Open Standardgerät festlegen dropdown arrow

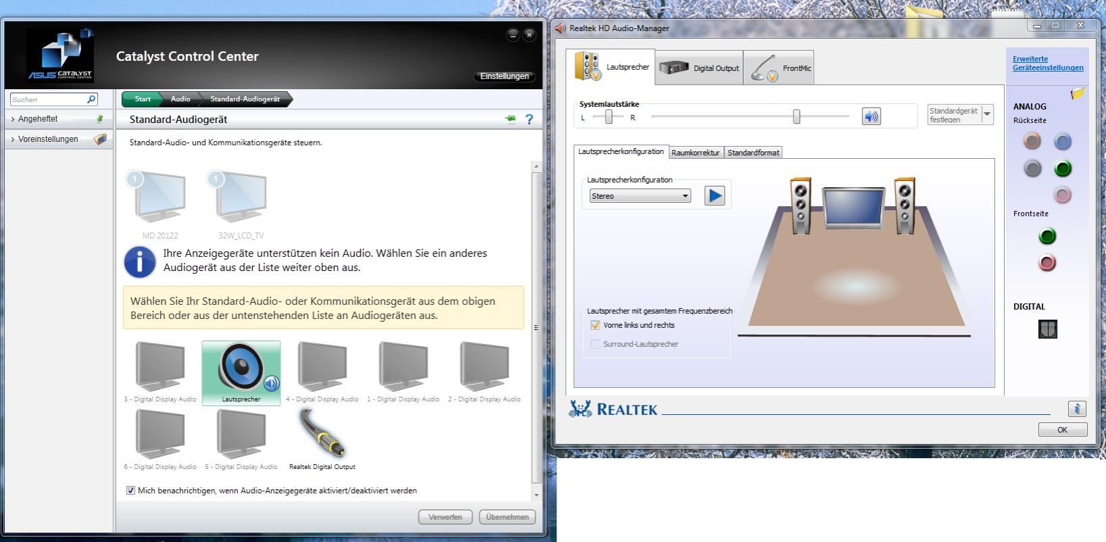987,114
